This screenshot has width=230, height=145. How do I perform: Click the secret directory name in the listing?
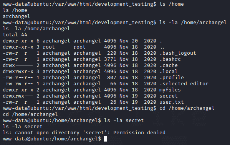169,96
